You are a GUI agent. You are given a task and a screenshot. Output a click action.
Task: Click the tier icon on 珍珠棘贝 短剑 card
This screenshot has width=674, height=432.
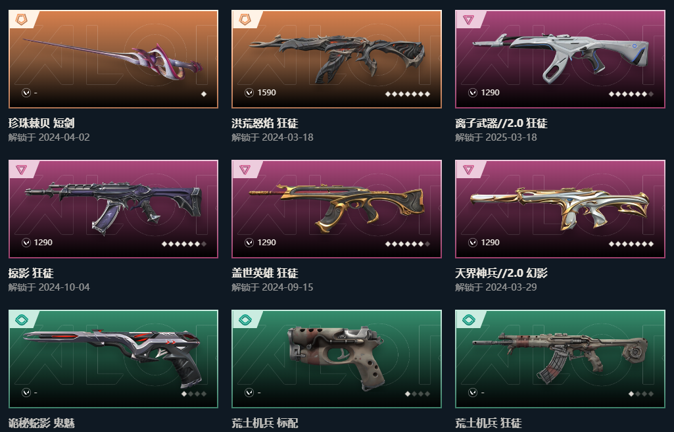tap(21, 19)
